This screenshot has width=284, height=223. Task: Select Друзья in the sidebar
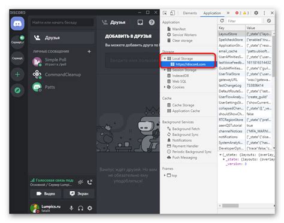(x=62, y=38)
